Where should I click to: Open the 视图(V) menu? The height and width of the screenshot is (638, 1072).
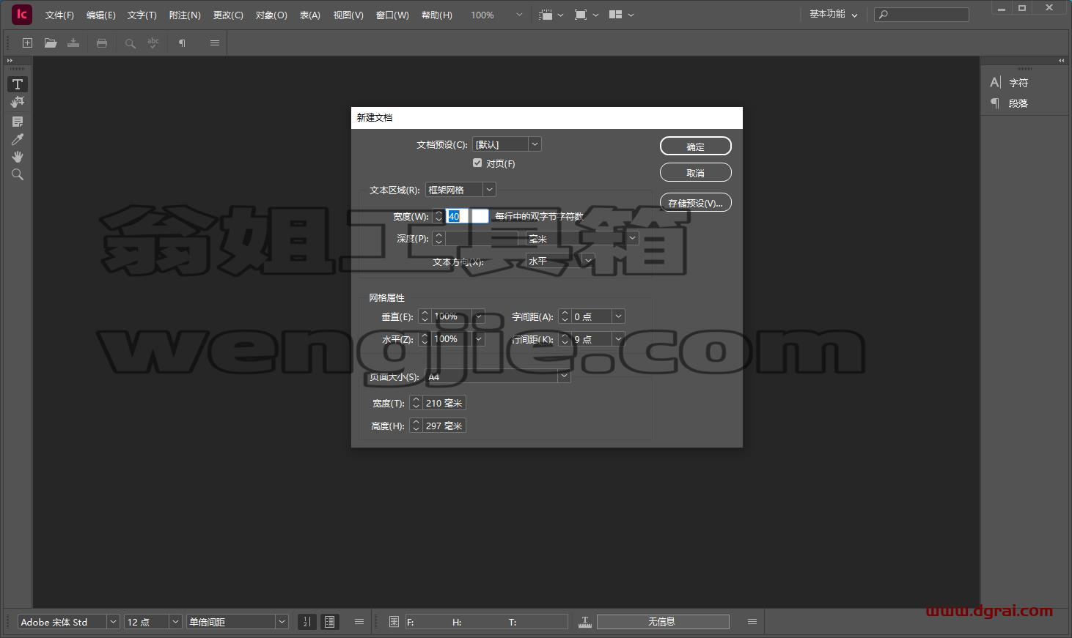[x=348, y=15]
